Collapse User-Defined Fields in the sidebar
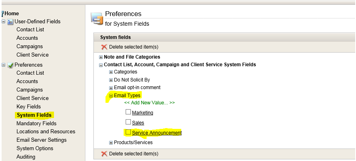The image size is (356, 161). pyautogui.click(x=3, y=22)
